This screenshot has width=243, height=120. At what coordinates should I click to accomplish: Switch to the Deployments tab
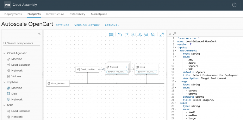[13, 14]
